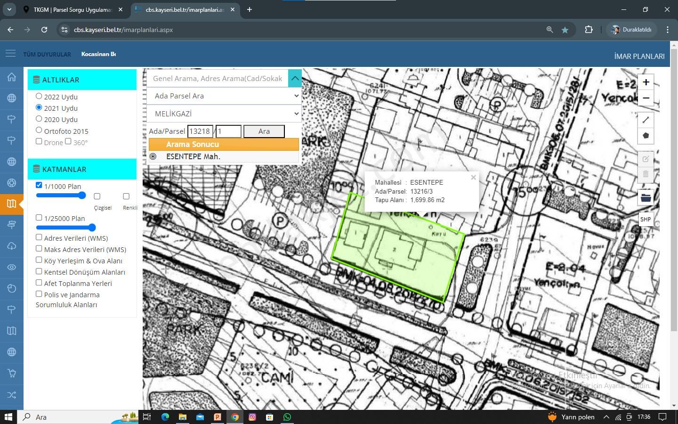The width and height of the screenshot is (678, 424).
Task: Close the parcel info popup
Action: tap(473, 178)
